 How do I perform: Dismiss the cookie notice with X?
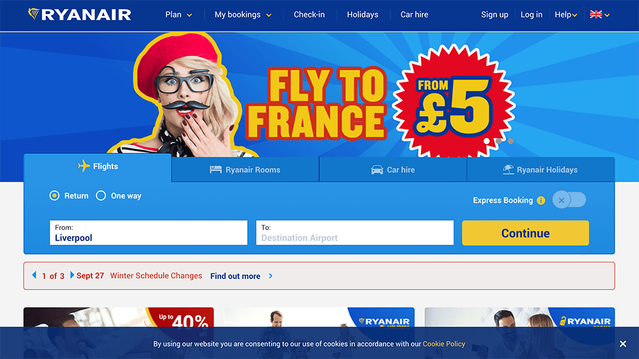[x=622, y=344]
